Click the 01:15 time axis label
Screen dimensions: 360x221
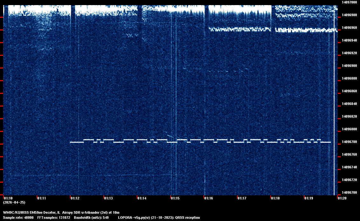point(175,198)
